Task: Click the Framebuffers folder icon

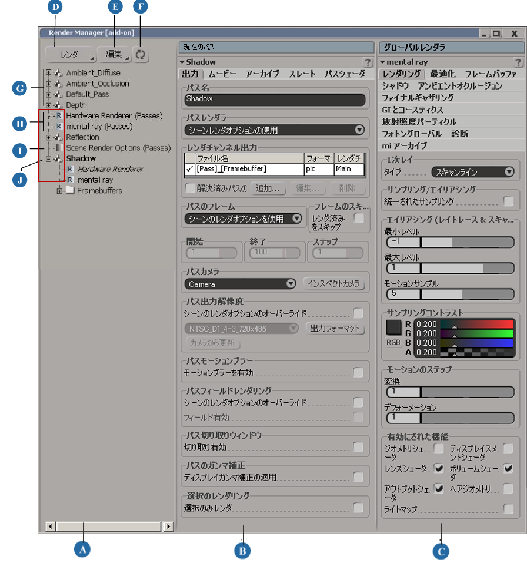Action: pyautogui.click(x=70, y=190)
